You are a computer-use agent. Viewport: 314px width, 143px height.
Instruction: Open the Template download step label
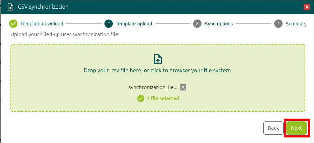(42, 24)
